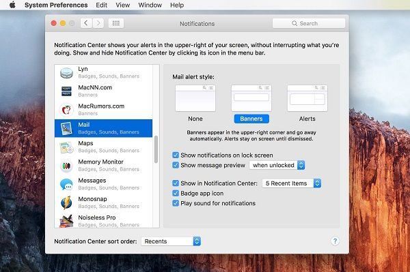The image size is (410, 272).
Task: Select the Noiseless Pro row text
Action: tap(97, 217)
